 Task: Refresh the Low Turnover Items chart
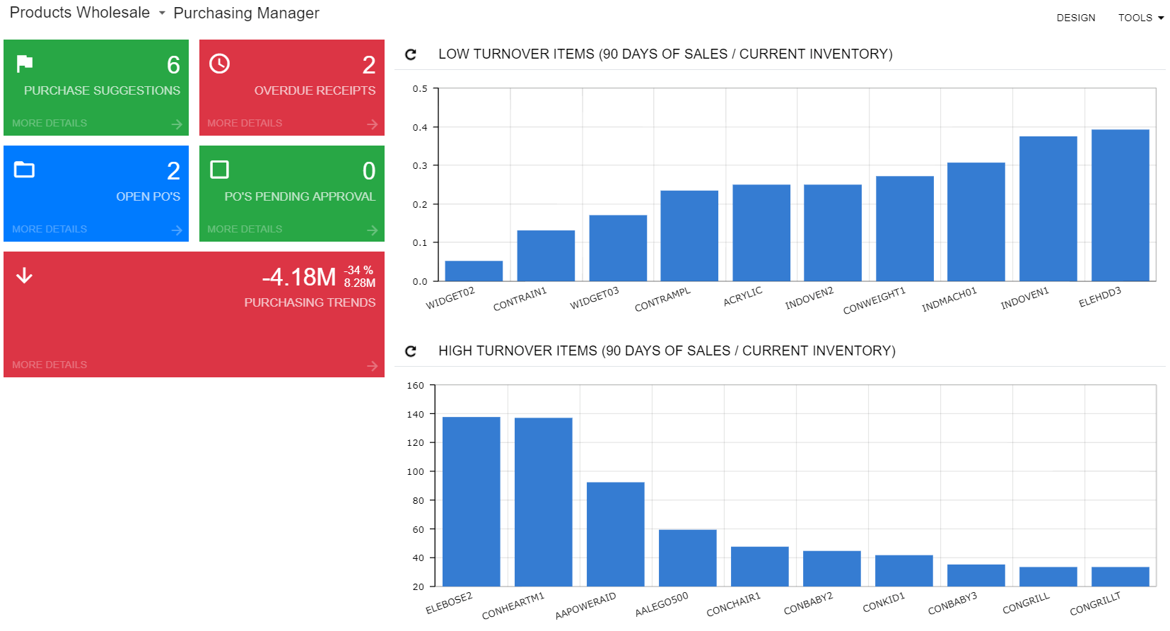click(x=411, y=54)
